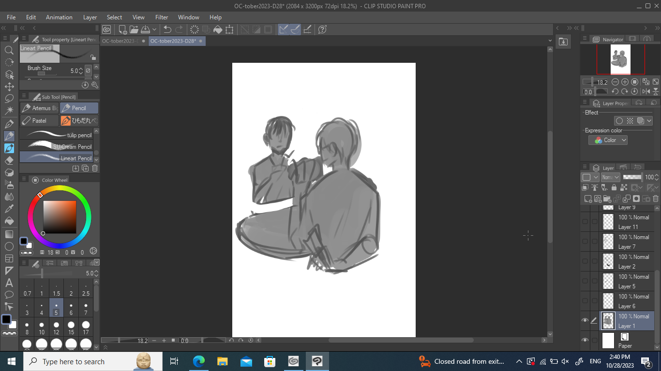Expand the save options dropdown arrow
The image size is (661, 371).
click(154, 29)
